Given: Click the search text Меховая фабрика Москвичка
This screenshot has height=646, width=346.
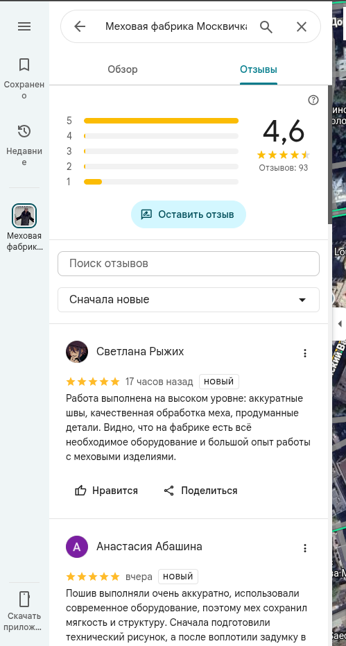Looking at the screenshot, I should 176,27.
